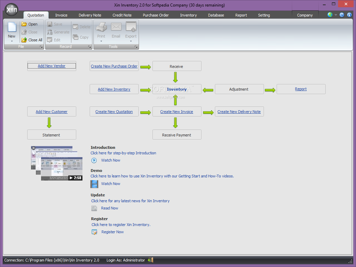The image size is (356, 267).
Task: Click Watch Now under Introduction
Action: click(x=111, y=160)
